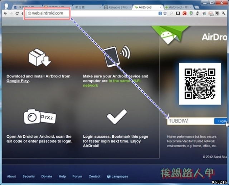Go back using the browser back arrow
The height and width of the screenshot is (185, 229).
point(5,13)
